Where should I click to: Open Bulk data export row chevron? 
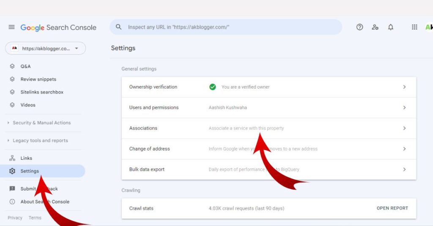404,169
